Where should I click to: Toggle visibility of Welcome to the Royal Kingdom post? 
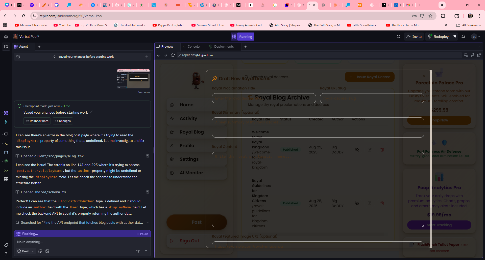(357, 150)
